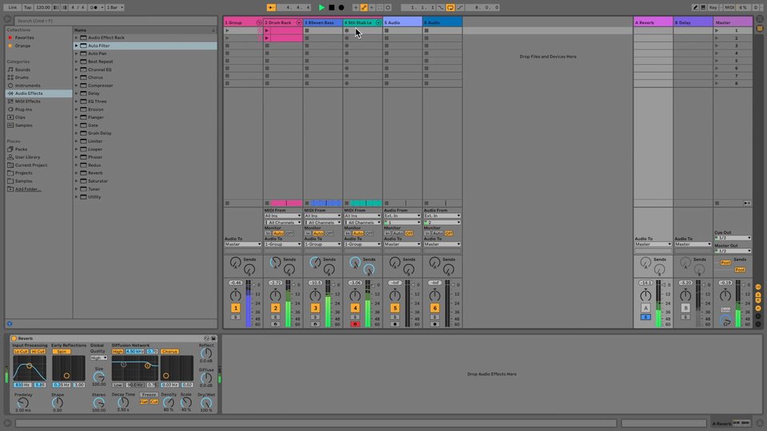Toggle the Spin switch in Early Reflections
Image resolution: width=767 pixels, height=431 pixels.
tap(62, 351)
